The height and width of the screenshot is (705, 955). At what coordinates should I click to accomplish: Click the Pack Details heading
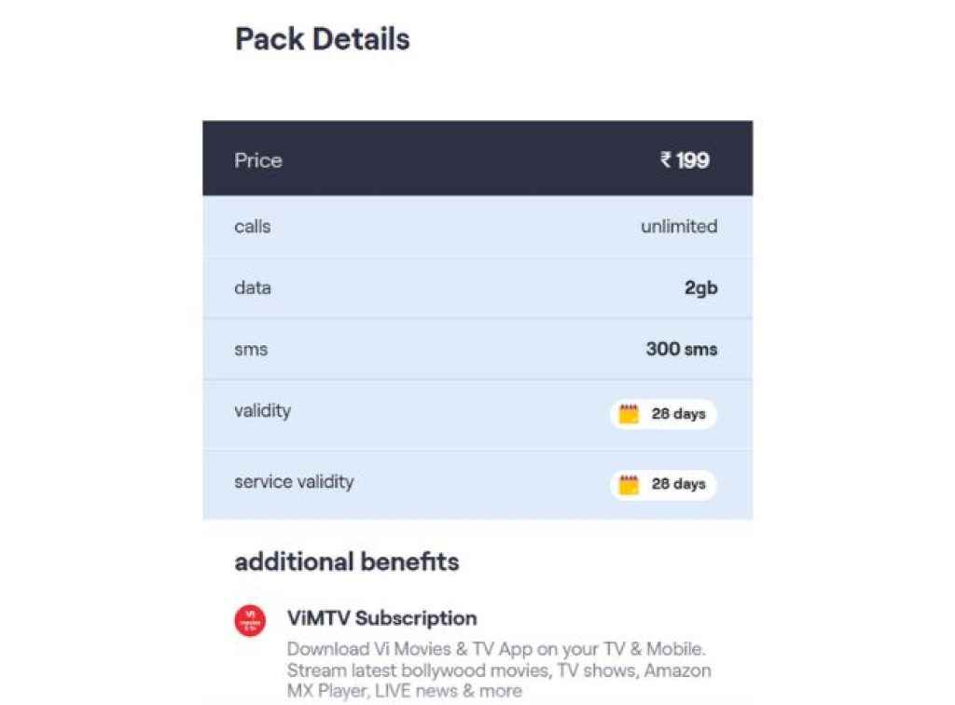click(322, 39)
